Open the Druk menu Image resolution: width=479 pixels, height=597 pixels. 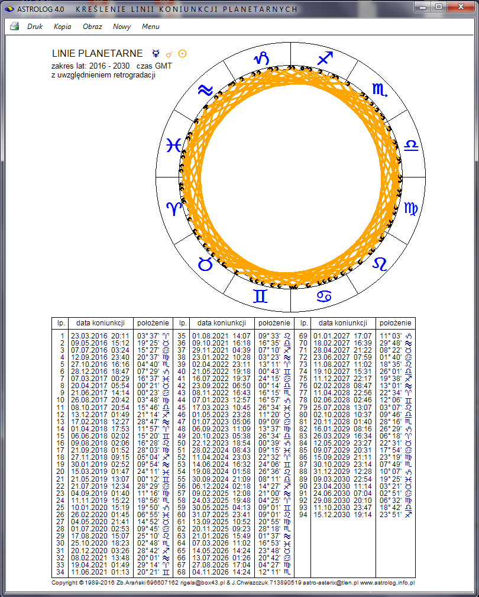pos(35,27)
